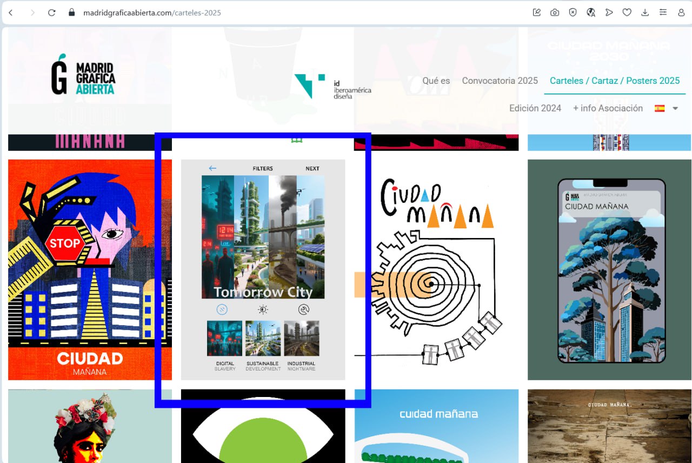
Task: Click the Madrid Gráfica Abierta logo
Action: [83, 75]
